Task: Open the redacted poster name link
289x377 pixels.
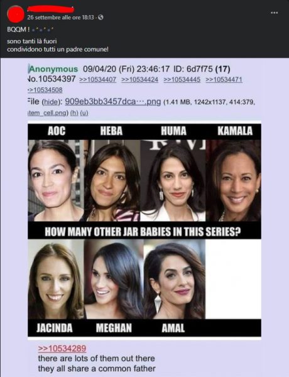Action: coord(50,9)
